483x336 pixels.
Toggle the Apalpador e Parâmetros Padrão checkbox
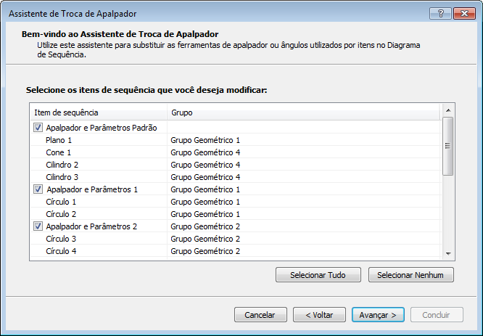(38, 128)
